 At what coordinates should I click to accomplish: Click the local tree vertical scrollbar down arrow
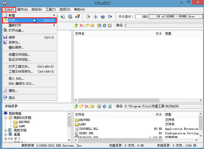69,140
